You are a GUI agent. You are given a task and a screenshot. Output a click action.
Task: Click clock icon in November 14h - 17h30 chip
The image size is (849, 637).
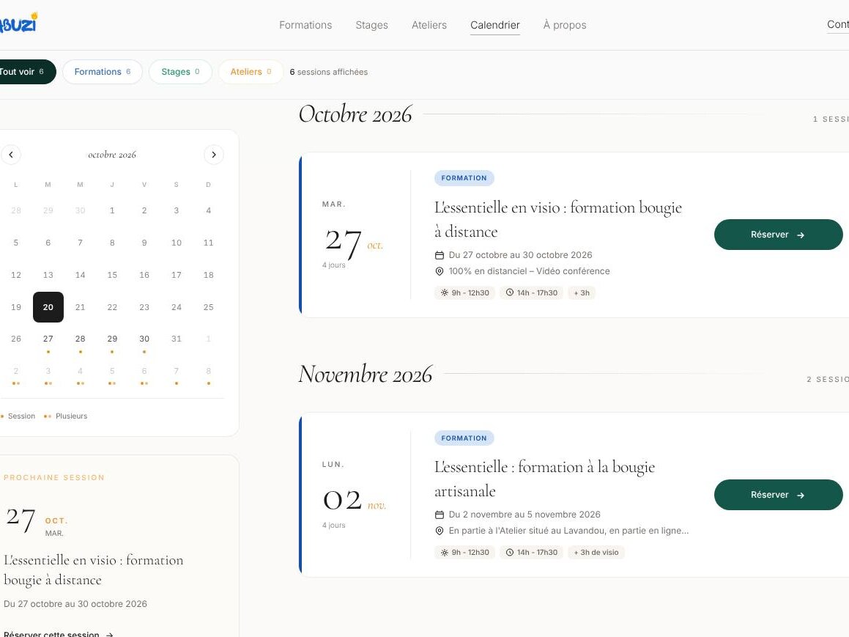pos(510,553)
